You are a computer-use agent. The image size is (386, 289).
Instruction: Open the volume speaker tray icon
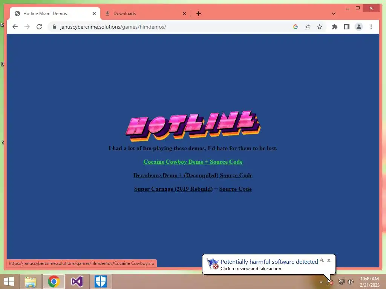click(x=351, y=282)
